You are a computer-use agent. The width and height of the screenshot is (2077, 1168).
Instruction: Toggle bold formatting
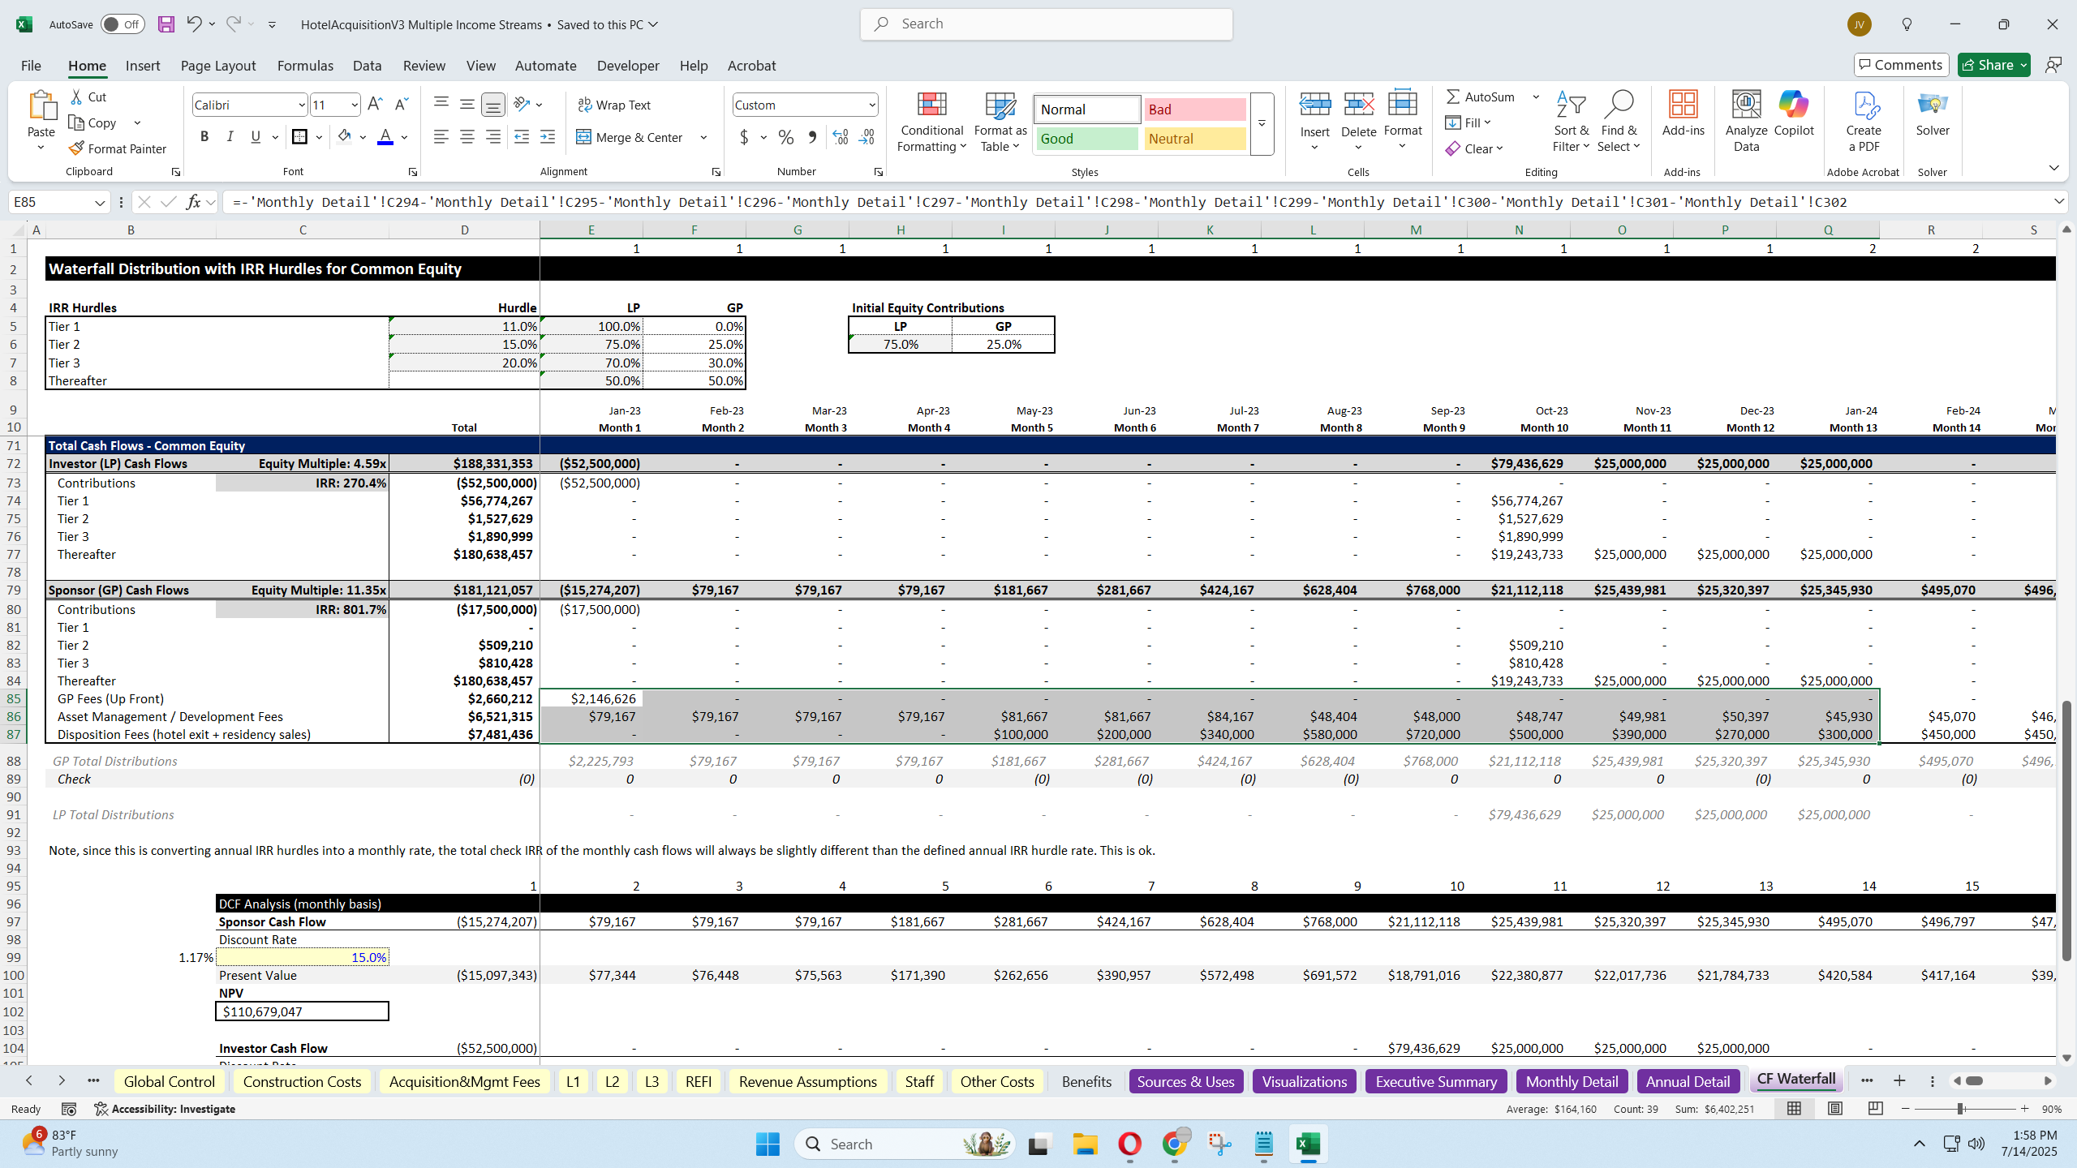pos(204,136)
